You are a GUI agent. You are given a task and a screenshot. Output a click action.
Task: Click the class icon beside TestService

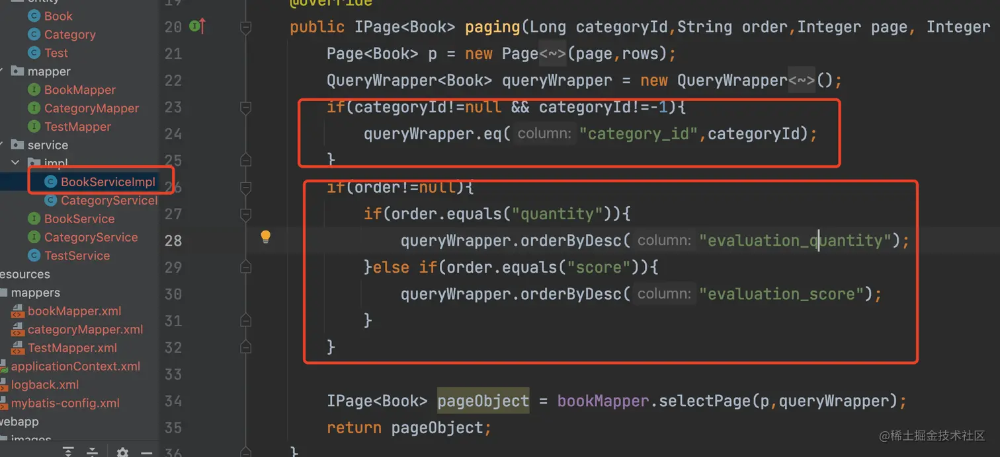point(34,256)
